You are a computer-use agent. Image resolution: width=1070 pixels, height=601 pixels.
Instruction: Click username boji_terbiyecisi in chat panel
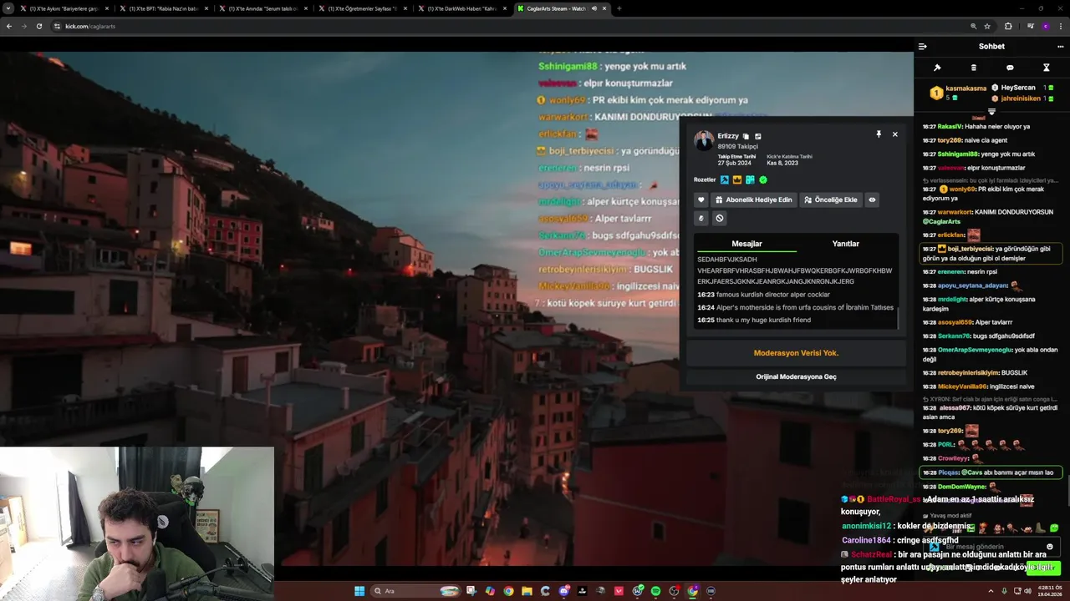(971, 249)
